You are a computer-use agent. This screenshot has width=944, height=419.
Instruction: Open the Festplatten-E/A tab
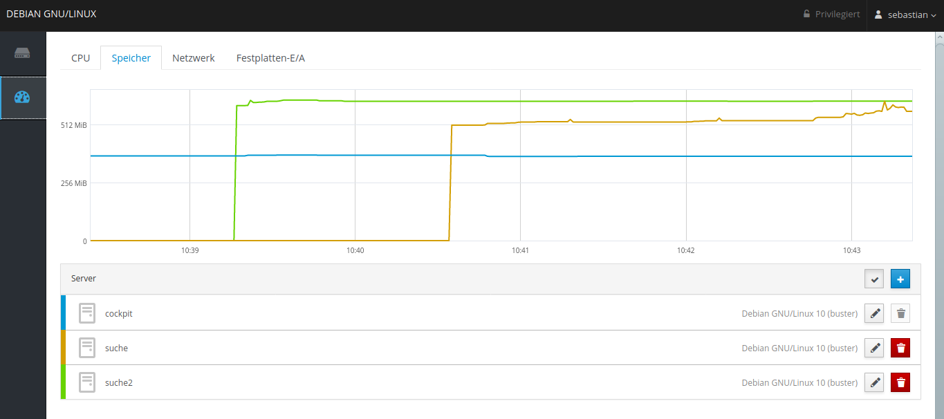pyautogui.click(x=270, y=58)
